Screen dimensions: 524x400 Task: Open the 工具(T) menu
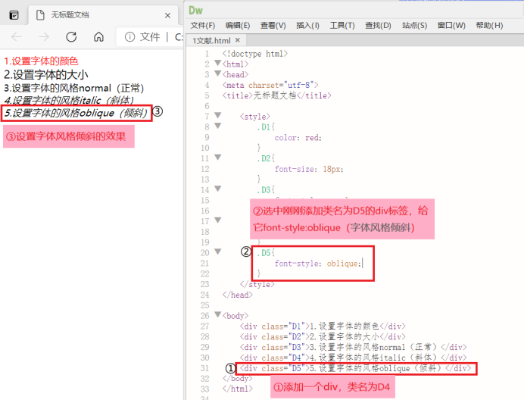pos(342,26)
